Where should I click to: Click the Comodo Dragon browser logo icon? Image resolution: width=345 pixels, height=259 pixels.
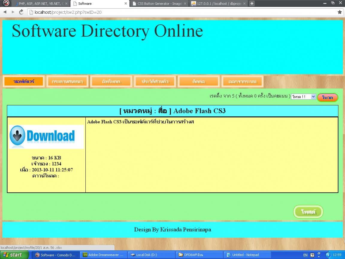click(x=6, y=3)
